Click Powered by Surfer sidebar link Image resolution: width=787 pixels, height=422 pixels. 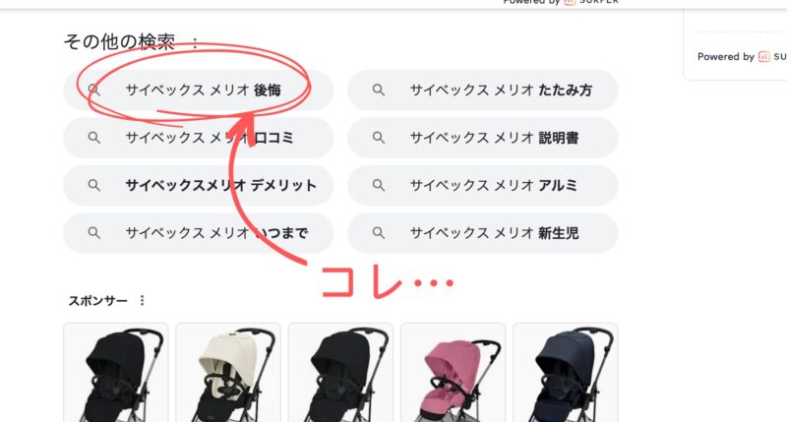(742, 57)
